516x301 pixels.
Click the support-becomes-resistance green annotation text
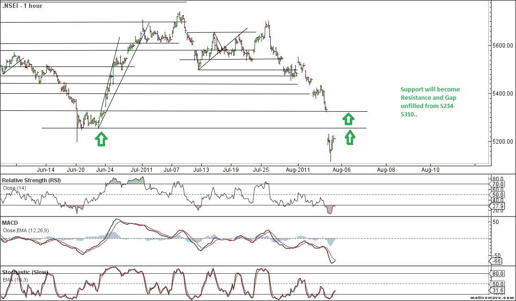coord(430,102)
